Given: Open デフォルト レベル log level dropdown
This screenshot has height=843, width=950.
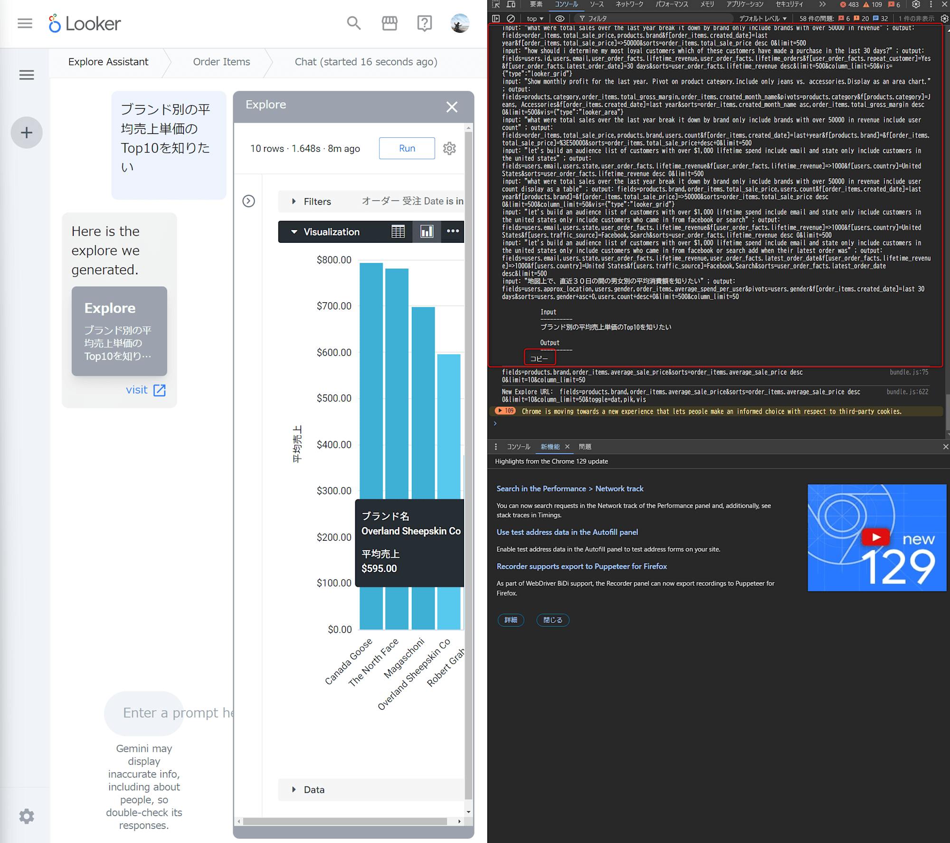Looking at the screenshot, I should click(x=763, y=19).
